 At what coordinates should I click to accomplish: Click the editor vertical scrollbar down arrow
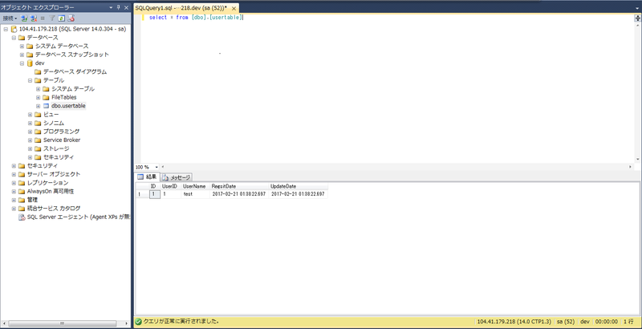(637, 160)
